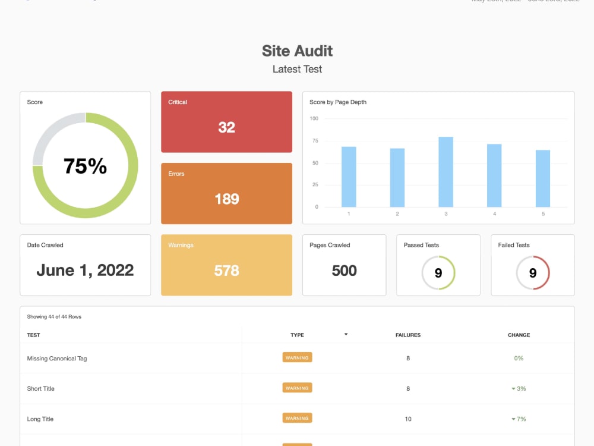Click the page depth 4 bar
This screenshot has height=446, width=594.
(x=494, y=175)
